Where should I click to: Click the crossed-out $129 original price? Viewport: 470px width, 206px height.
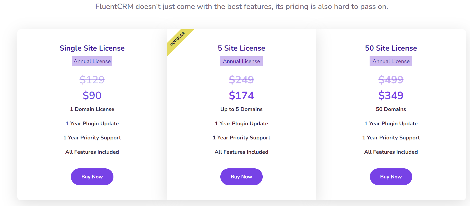tap(92, 80)
